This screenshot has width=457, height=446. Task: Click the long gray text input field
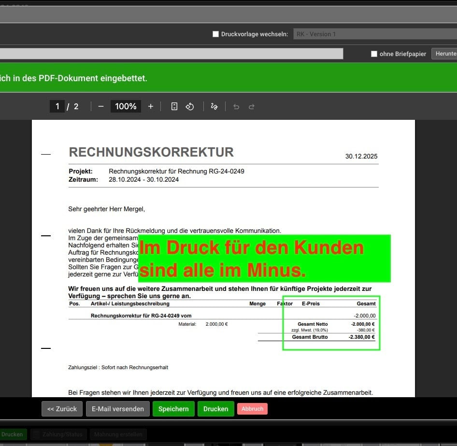tap(171, 54)
